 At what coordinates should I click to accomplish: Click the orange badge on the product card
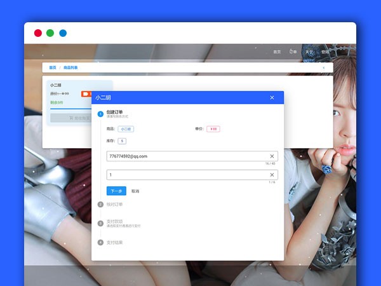tap(86, 94)
